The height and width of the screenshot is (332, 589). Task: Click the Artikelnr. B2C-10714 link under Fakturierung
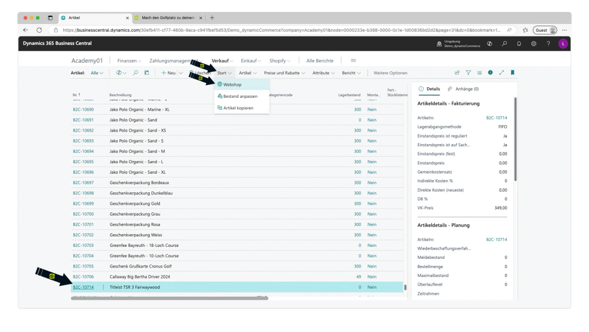point(496,118)
